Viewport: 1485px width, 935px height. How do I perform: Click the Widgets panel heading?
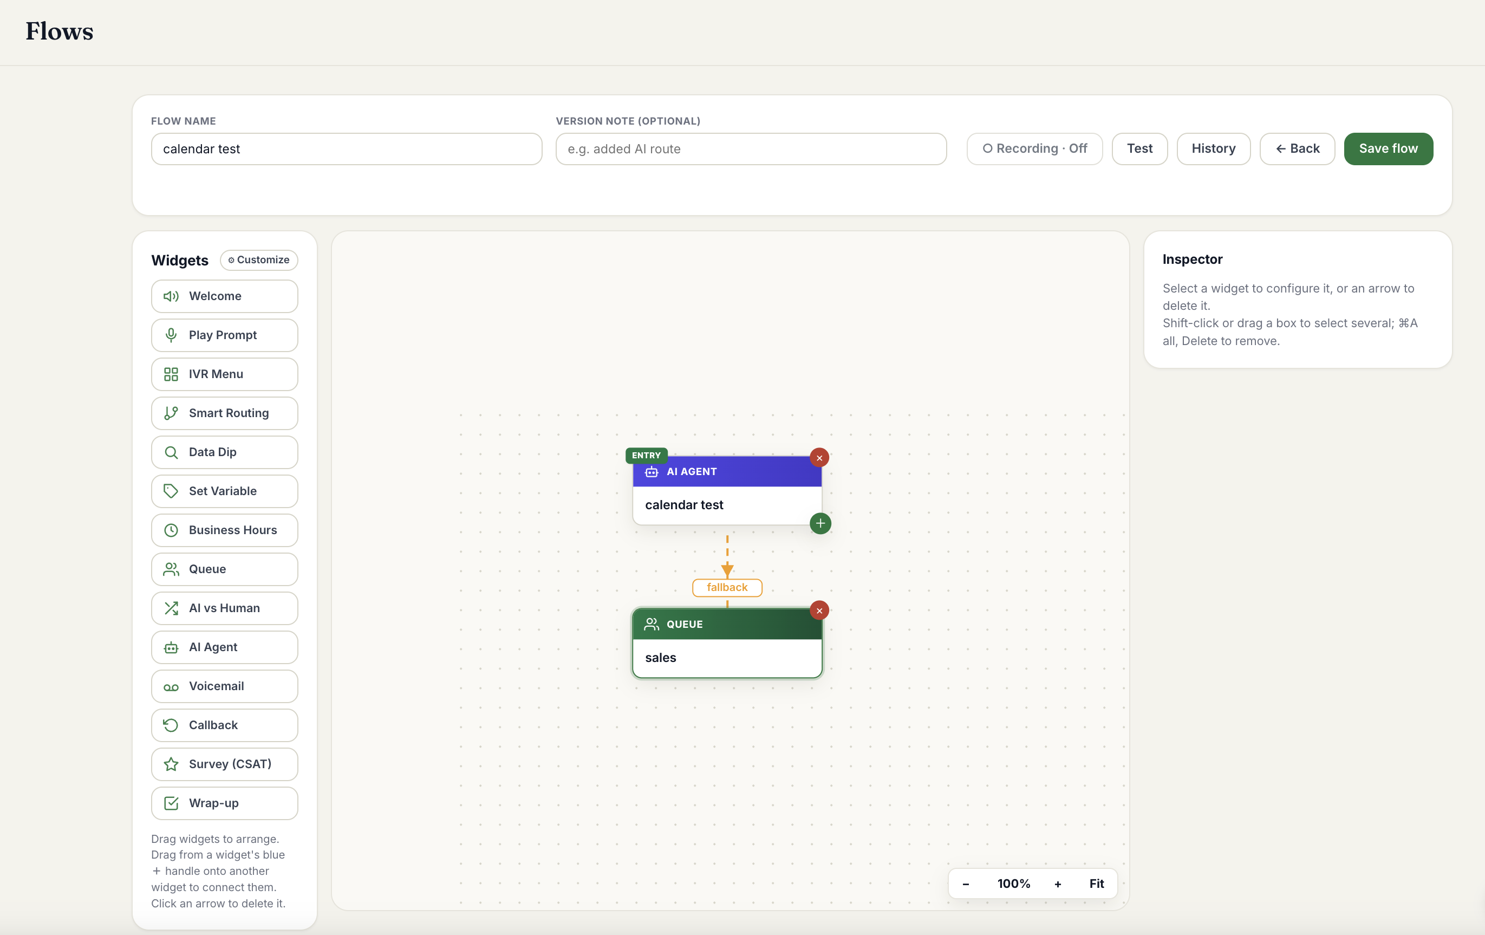click(x=179, y=260)
